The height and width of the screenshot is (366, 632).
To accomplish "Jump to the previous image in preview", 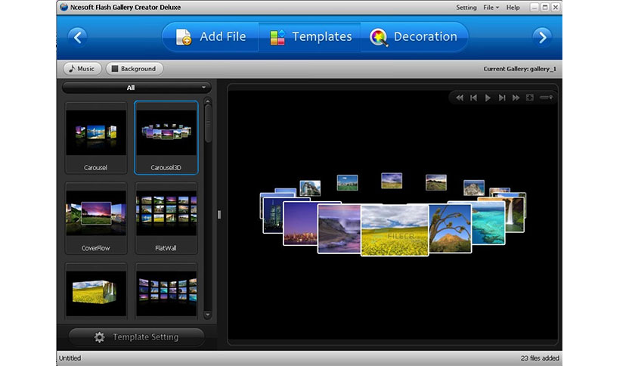I will [x=473, y=98].
